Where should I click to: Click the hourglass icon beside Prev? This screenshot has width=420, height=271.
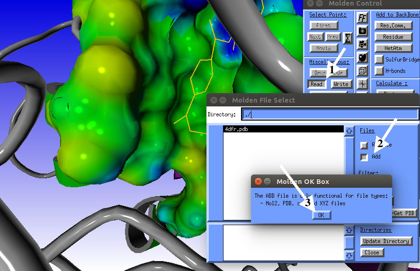point(348,37)
